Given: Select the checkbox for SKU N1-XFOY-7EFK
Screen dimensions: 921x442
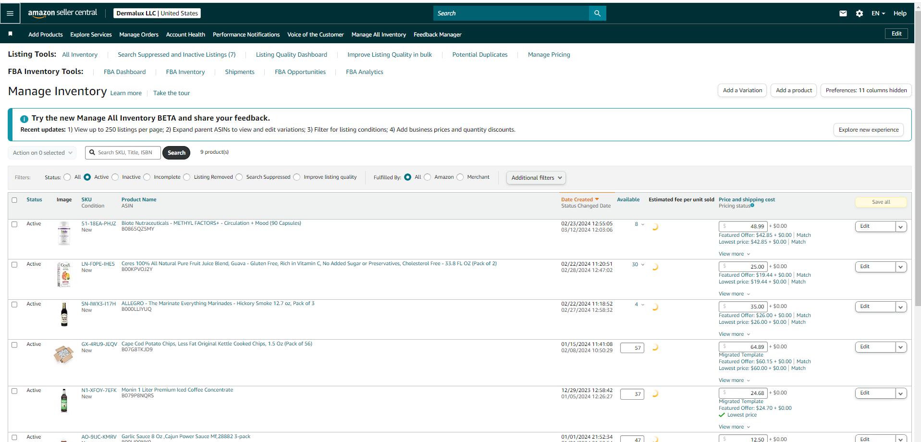Looking at the screenshot, I should (14, 391).
